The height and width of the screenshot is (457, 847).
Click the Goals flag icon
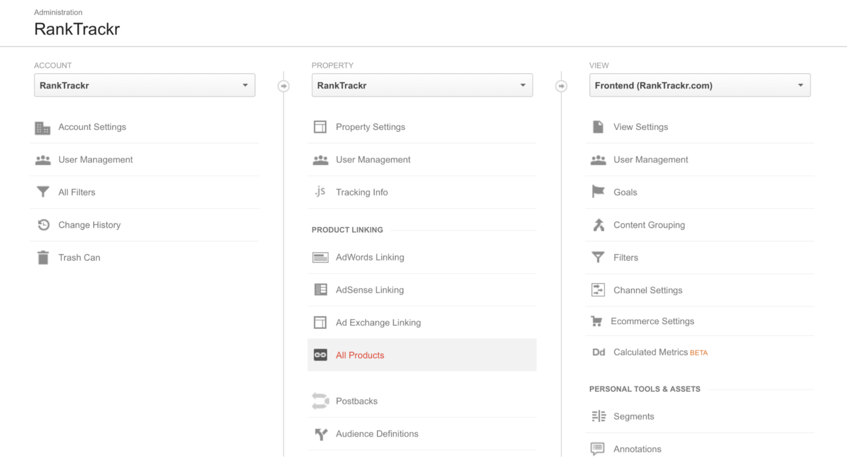(598, 192)
